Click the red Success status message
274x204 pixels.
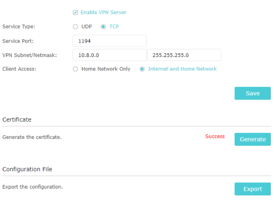click(215, 136)
